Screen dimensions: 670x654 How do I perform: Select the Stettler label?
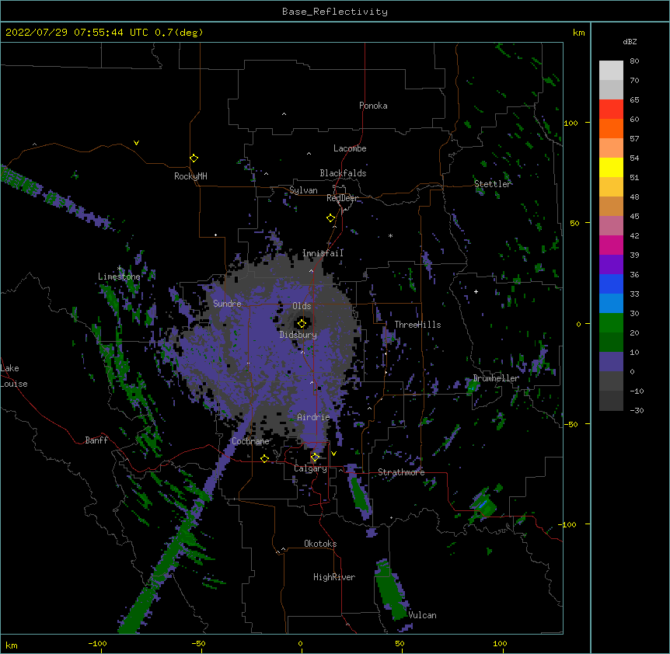pos(493,184)
